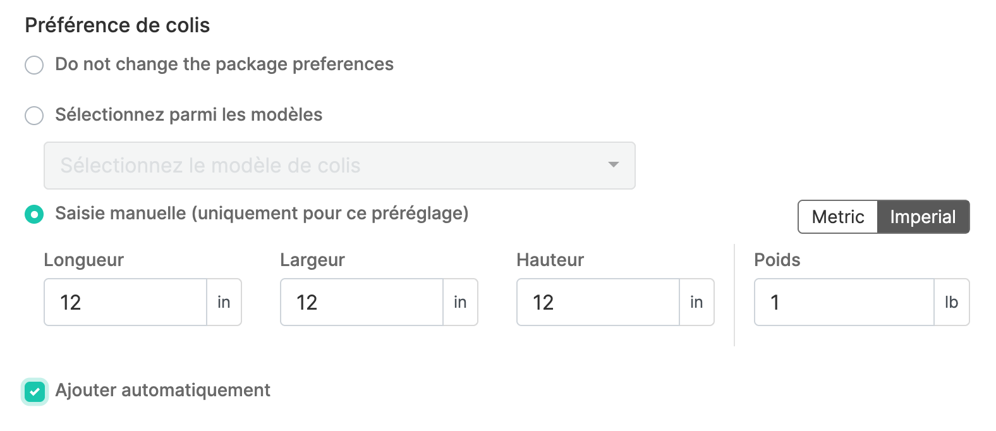The height and width of the screenshot is (431, 996).
Task: Click the "Longueur" field label
Action: click(x=83, y=260)
